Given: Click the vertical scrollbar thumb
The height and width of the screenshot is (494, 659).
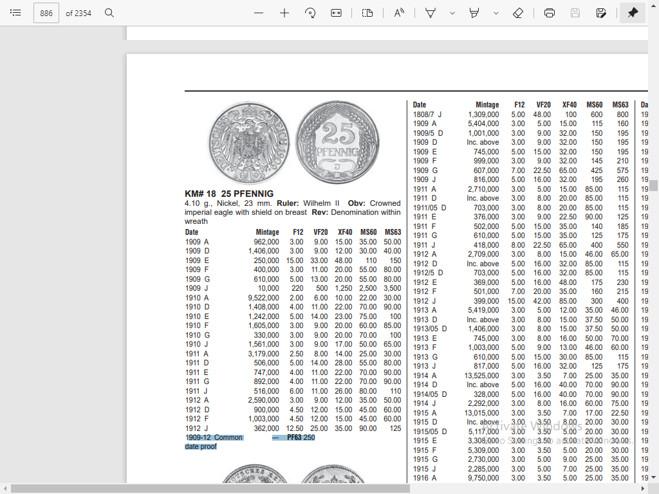Looking at the screenshot, I should 653,185.
